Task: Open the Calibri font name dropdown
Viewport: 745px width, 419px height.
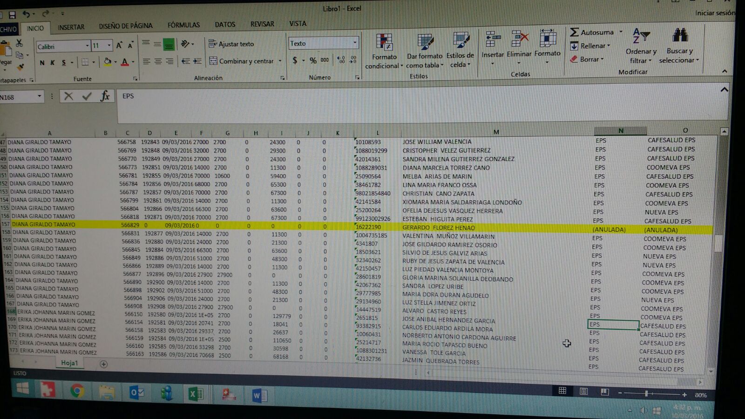Action: click(87, 46)
